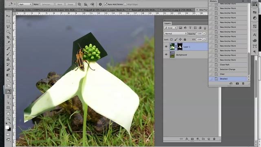Open the Normal blend mode dropdown
The image size is (261, 147).
[176, 33]
